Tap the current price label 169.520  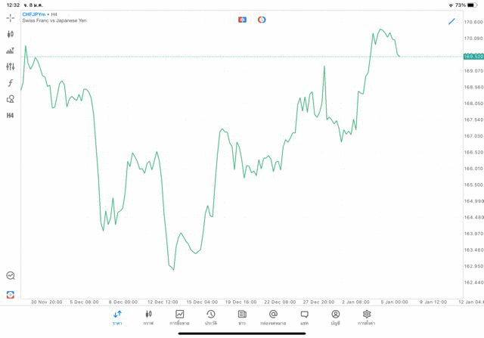click(473, 56)
